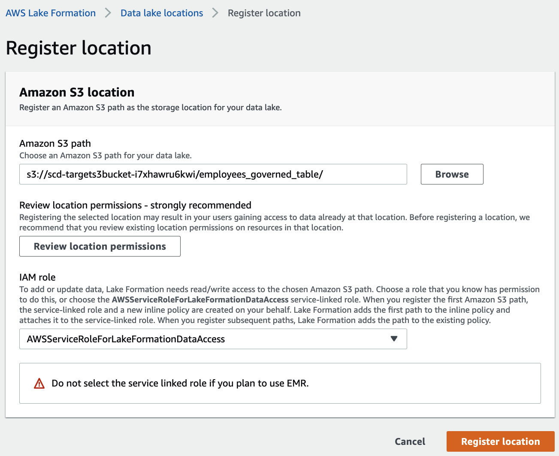559x456 pixels.
Task: Click 'Register an Amazon S3 path as the storage location' description
Action: (151, 107)
